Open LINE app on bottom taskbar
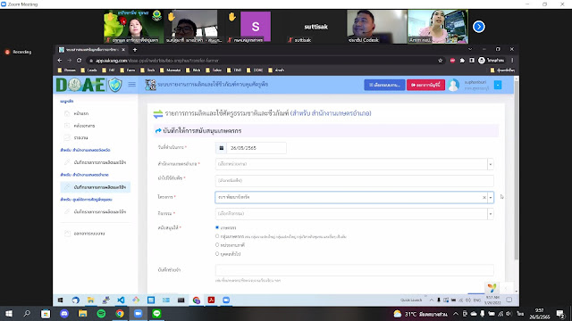Viewport: 572px width, 321px height. click(x=157, y=314)
